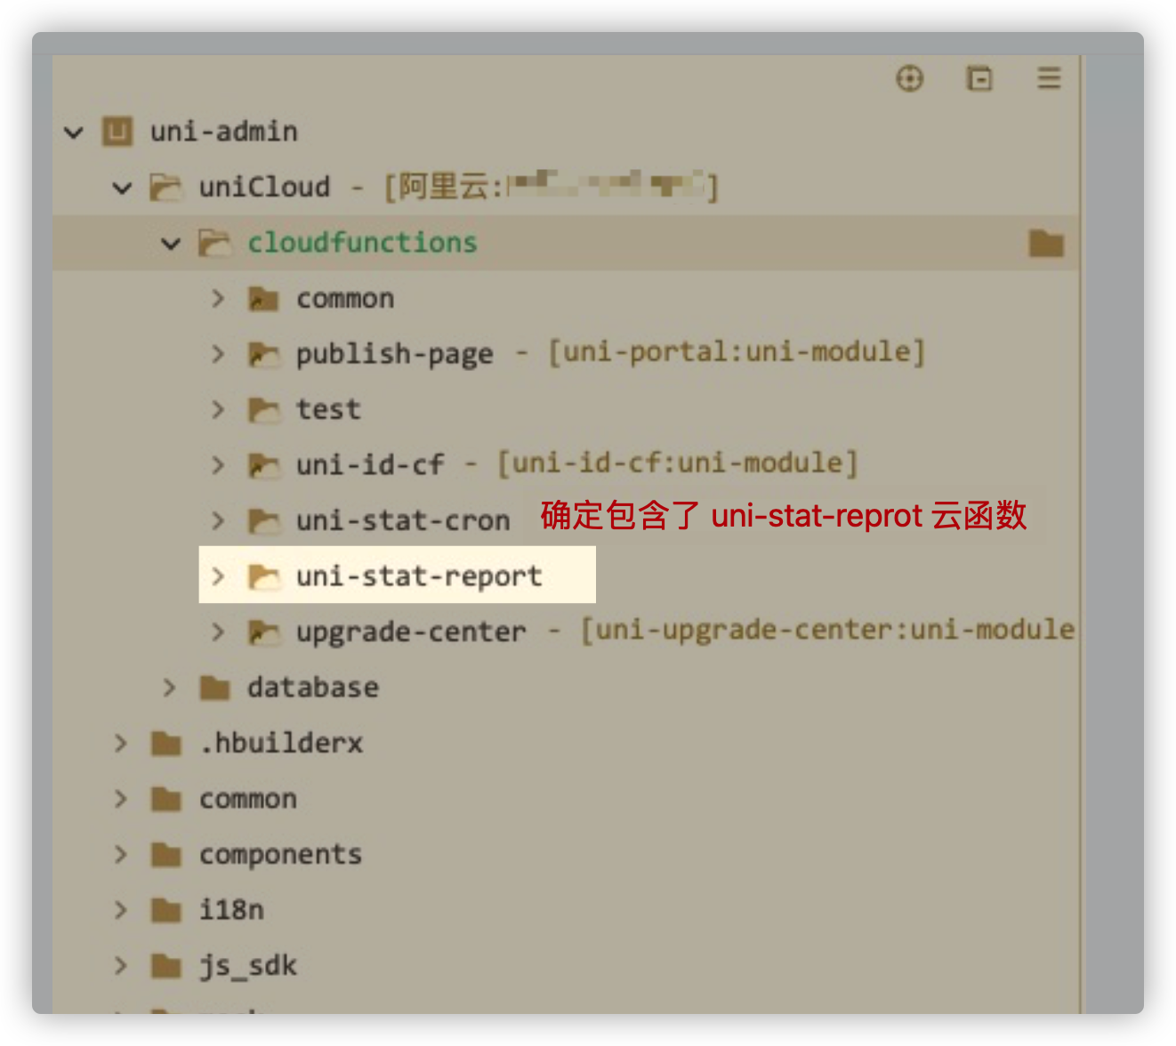Expand the i18n folder
Image resolution: width=1176 pixels, height=1046 pixels.
pyautogui.click(x=121, y=910)
